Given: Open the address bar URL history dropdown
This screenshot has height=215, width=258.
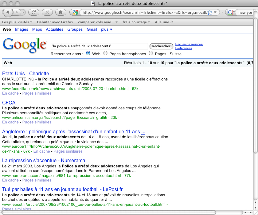Looking at the screenshot, I should [215, 13].
